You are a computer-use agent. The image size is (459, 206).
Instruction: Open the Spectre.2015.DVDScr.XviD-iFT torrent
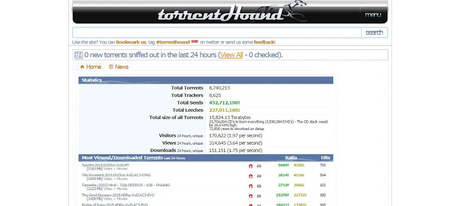tap(106, 165)
